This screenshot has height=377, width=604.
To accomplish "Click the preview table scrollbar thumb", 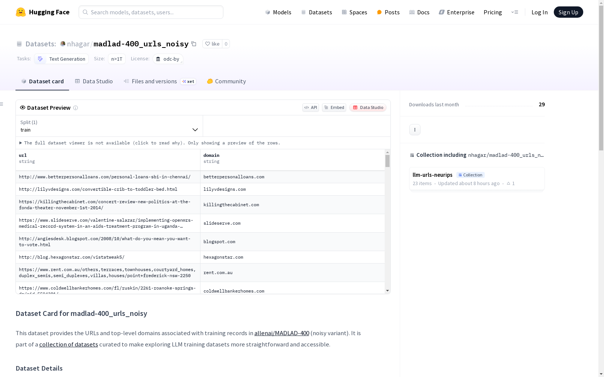I will (x=387, y=161).
